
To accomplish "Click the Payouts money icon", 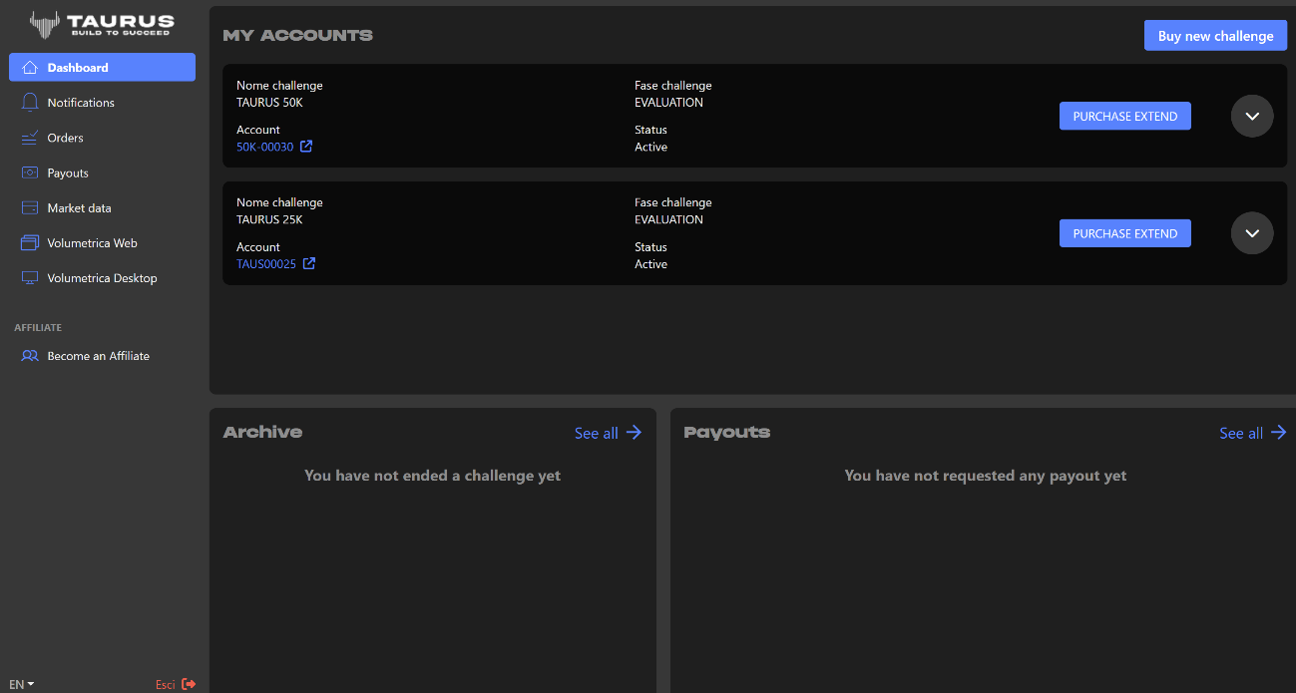I will (29, 173).
